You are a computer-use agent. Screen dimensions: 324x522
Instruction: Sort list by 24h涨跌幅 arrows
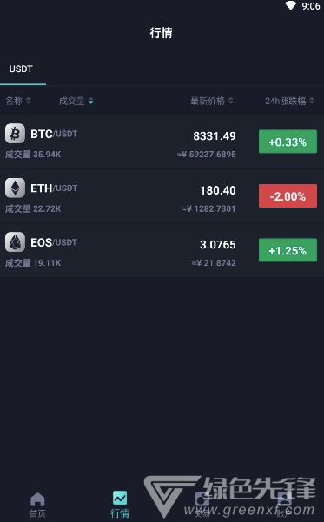pos(312,101)
